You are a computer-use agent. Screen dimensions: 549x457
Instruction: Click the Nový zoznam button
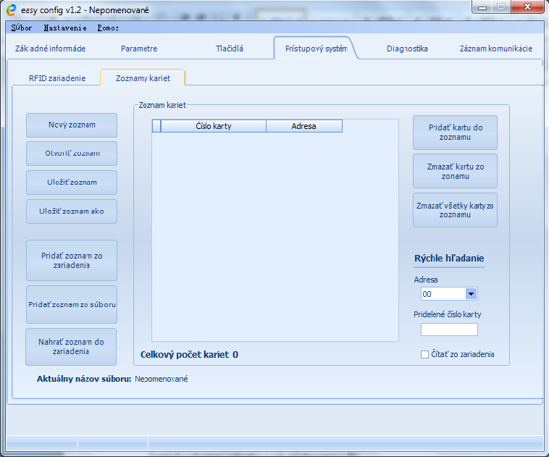tap(72, 125)
